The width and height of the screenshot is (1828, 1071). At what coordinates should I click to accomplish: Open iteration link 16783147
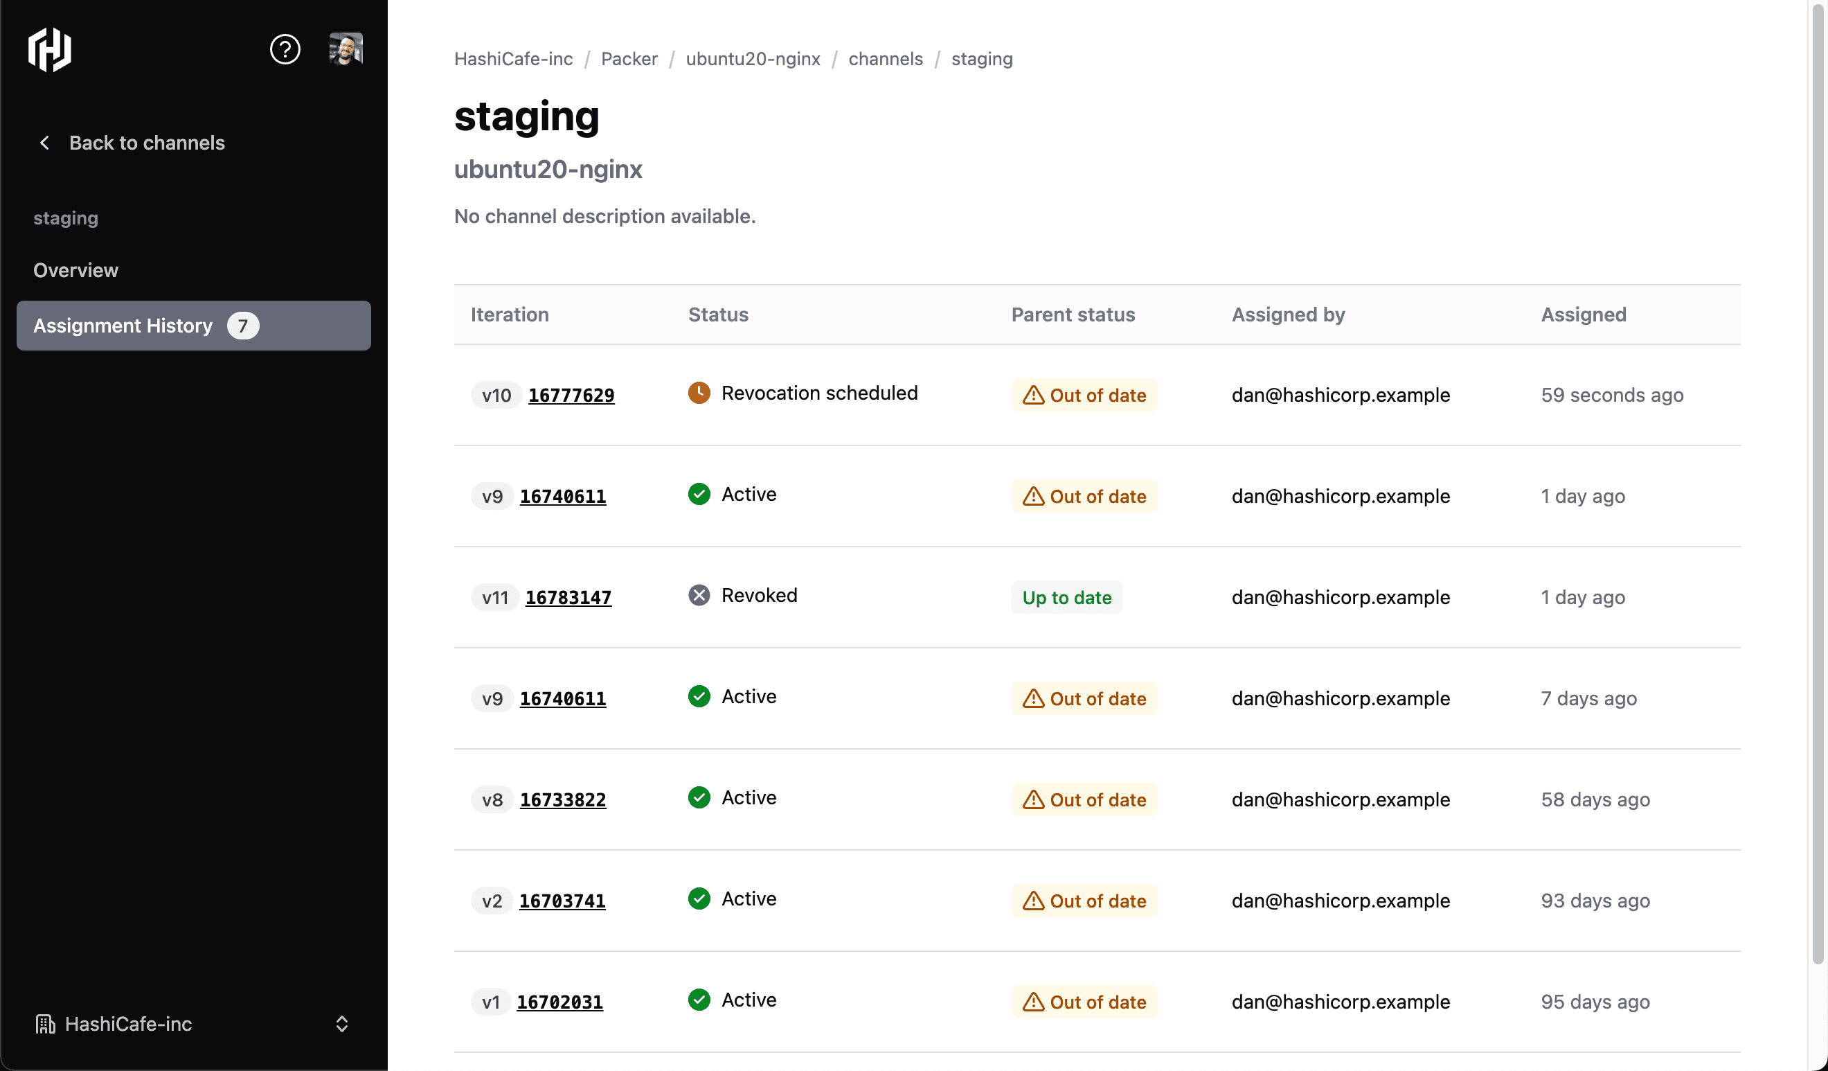pyautogui.click(x=568, y=598)
